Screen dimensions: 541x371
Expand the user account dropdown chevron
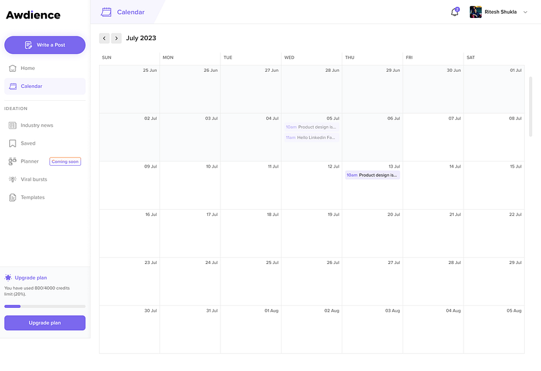pyautogui.click(x=525, y=12)
